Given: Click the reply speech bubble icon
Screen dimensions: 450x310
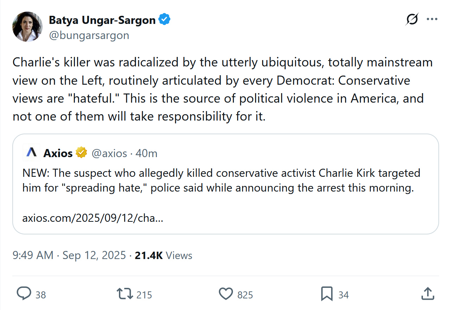Looking at the screenshot, I should [24, 294].
